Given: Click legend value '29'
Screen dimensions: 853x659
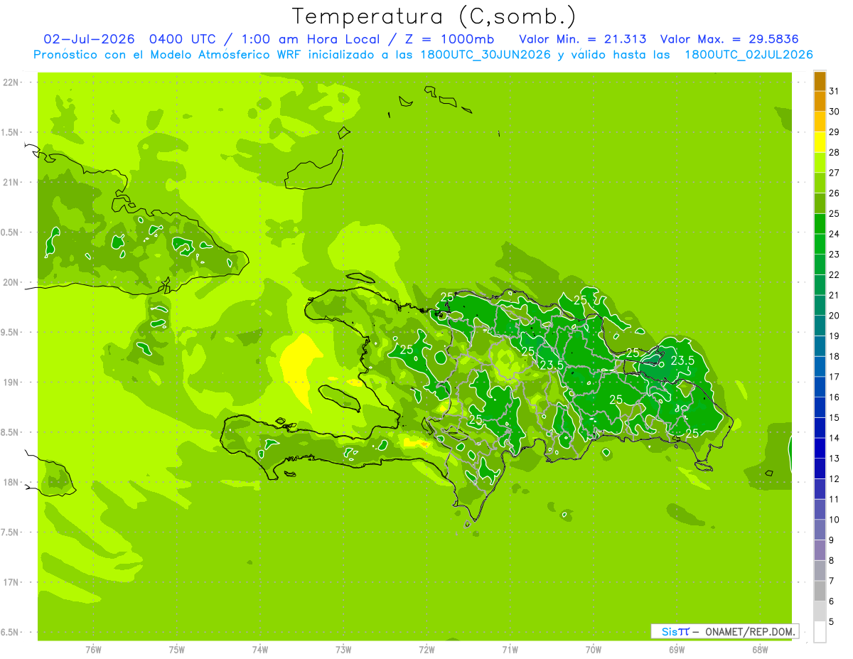Looking at the screenshot, I should click(835, 132).
